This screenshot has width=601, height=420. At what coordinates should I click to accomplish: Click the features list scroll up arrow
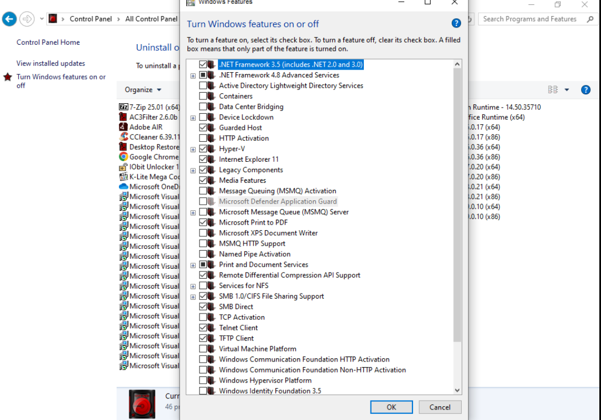(457, 64)
